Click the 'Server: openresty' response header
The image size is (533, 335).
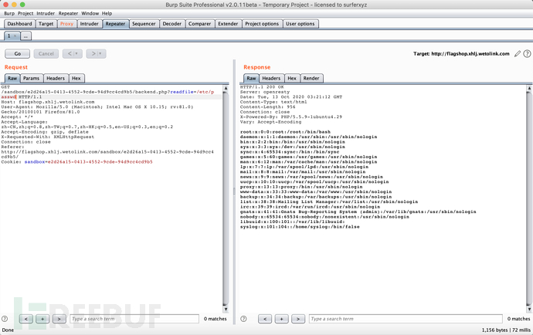pyautogui.click(x=265, y=92)
